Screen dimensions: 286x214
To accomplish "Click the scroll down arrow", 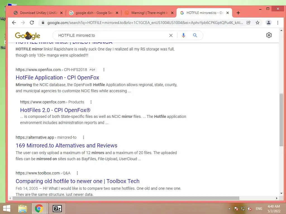I will coord(281,193).
